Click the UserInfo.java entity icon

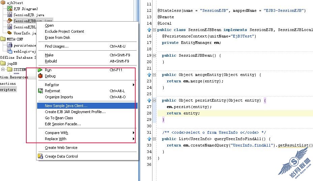click(x=9, y=32)
